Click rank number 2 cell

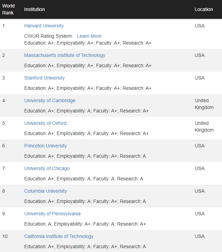coord(3,55)
